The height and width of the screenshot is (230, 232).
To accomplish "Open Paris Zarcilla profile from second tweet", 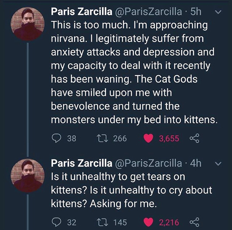I will (x=82, y=163).
